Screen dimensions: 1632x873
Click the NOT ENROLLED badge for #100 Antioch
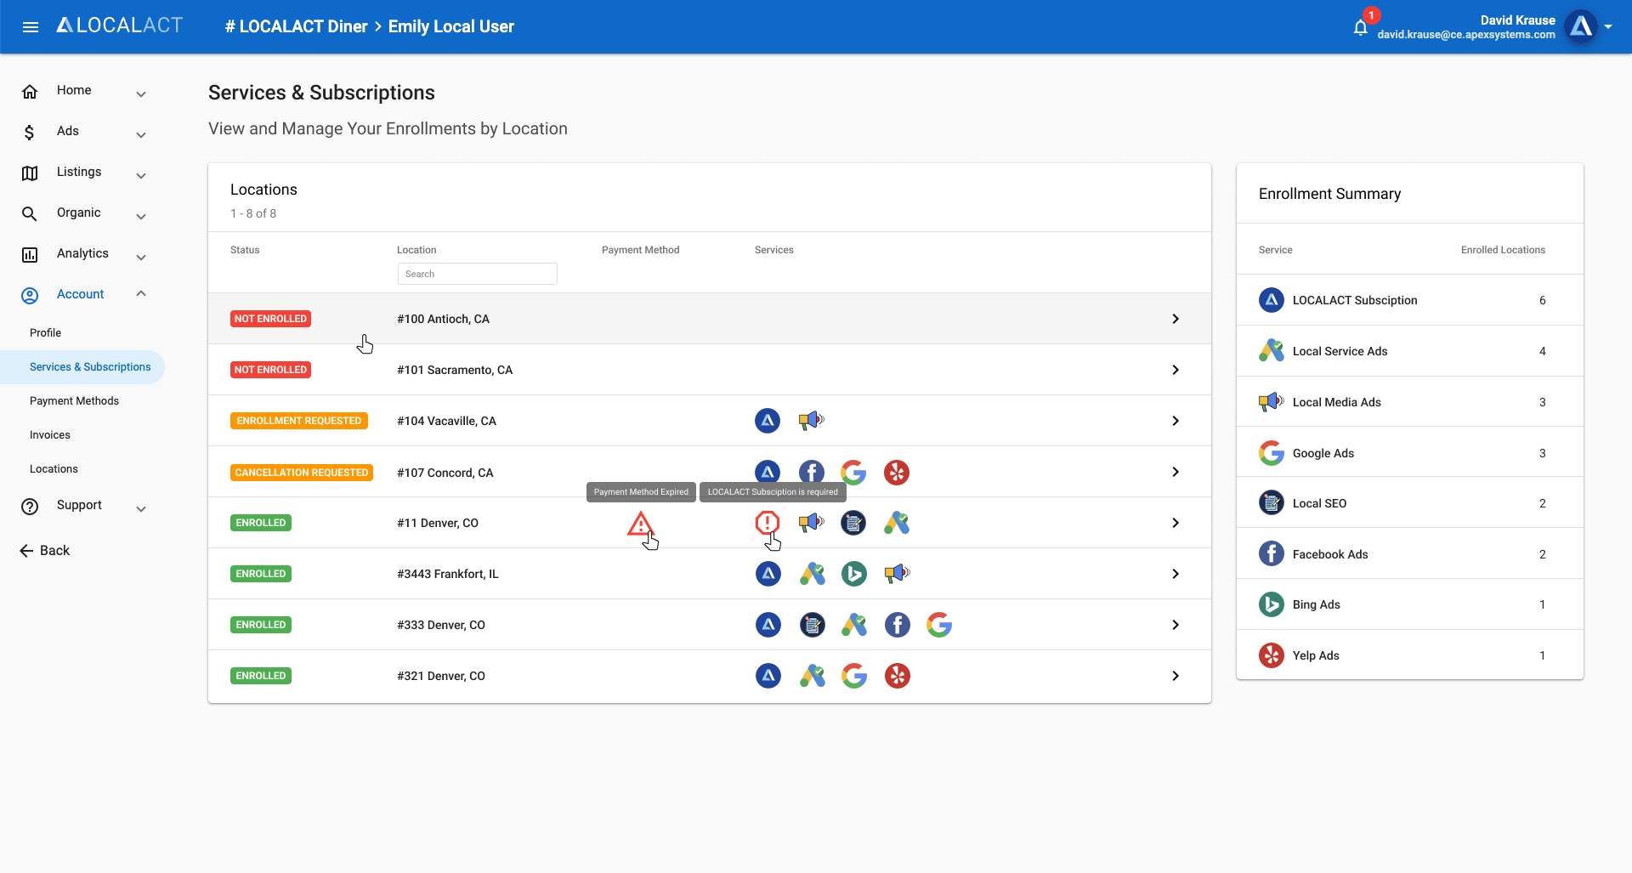[x=270, y=319]
